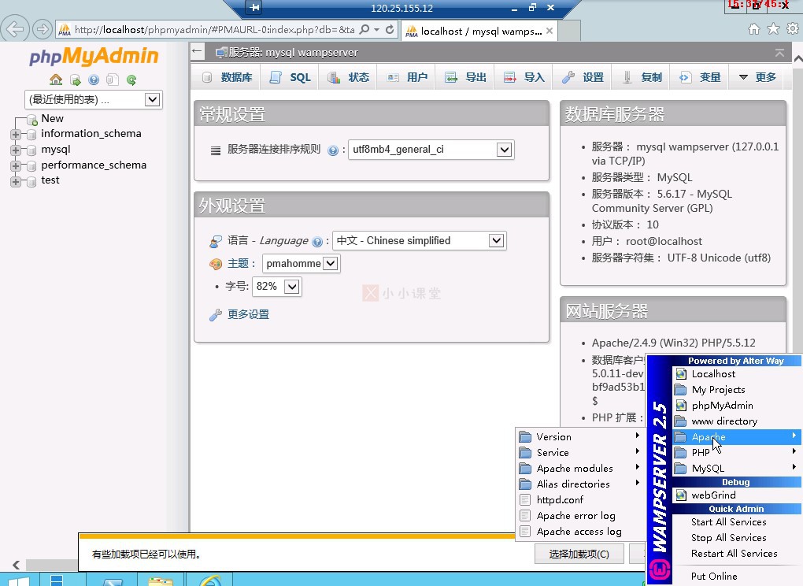Open the Apache Service submenu
This screenshot has width=803, height=586.
click(x=579, y=453)
